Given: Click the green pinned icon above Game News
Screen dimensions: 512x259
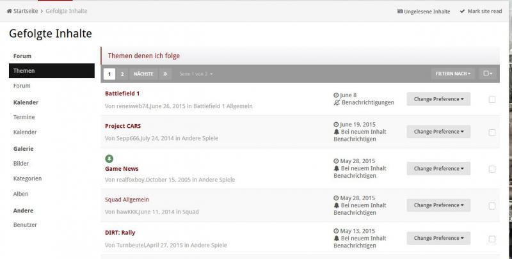Looking at the screenshot, I should pos(109,158).
